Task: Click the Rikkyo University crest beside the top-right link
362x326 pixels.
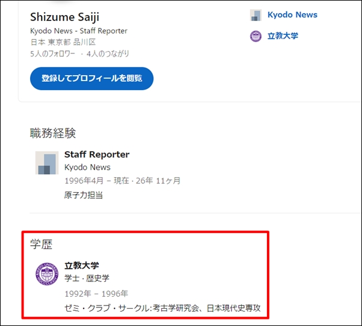Action: pyautogui.click(x=256, y=36)
